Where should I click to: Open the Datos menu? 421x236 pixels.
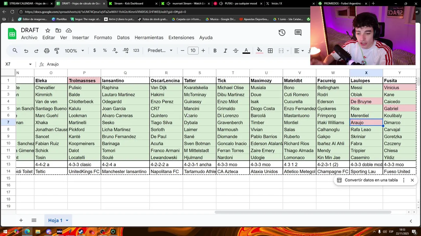[123, 38]
